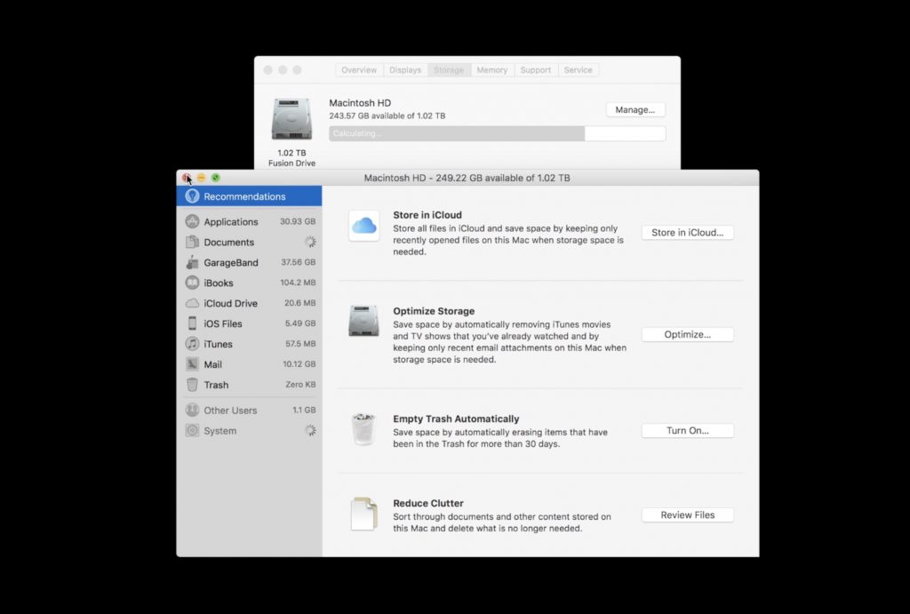Open the Memory tab in the back window

point(492,69)
